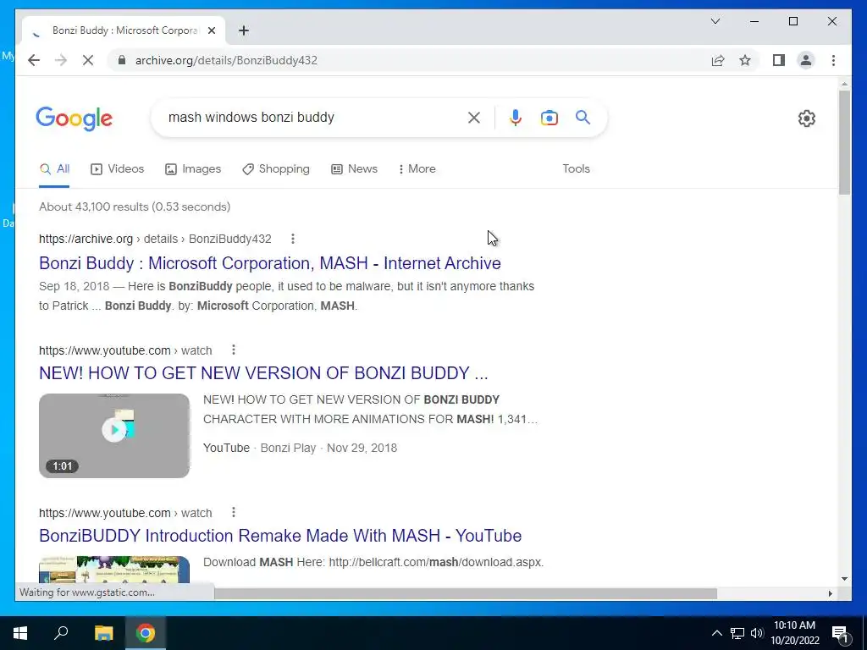Screen dimensions: 867x650
Task: Open options for second YouTube result
Action: pos(234,512)
